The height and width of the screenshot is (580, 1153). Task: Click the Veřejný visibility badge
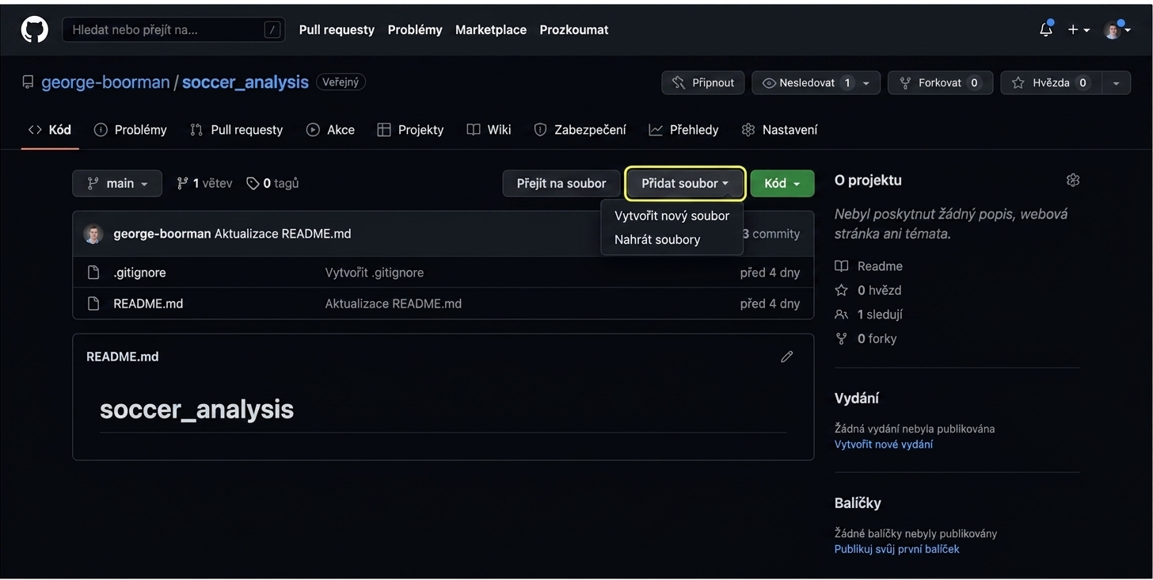pyautogui.click(x=341, y=82)
